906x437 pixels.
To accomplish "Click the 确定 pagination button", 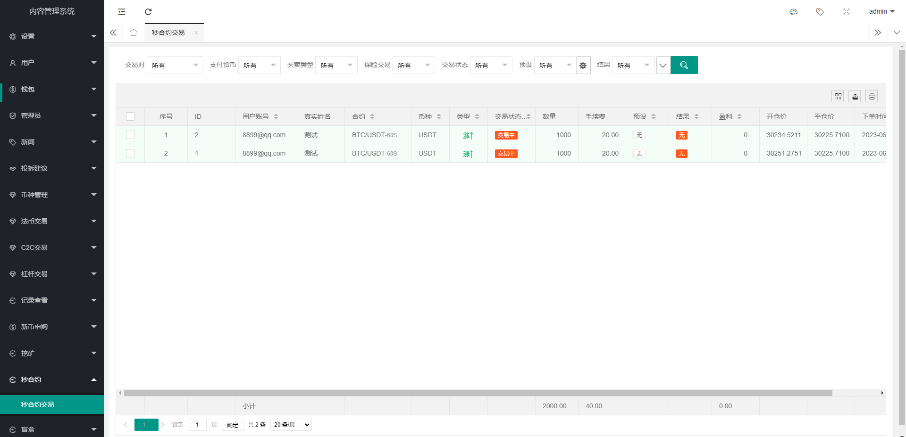I will pos(232,425).
